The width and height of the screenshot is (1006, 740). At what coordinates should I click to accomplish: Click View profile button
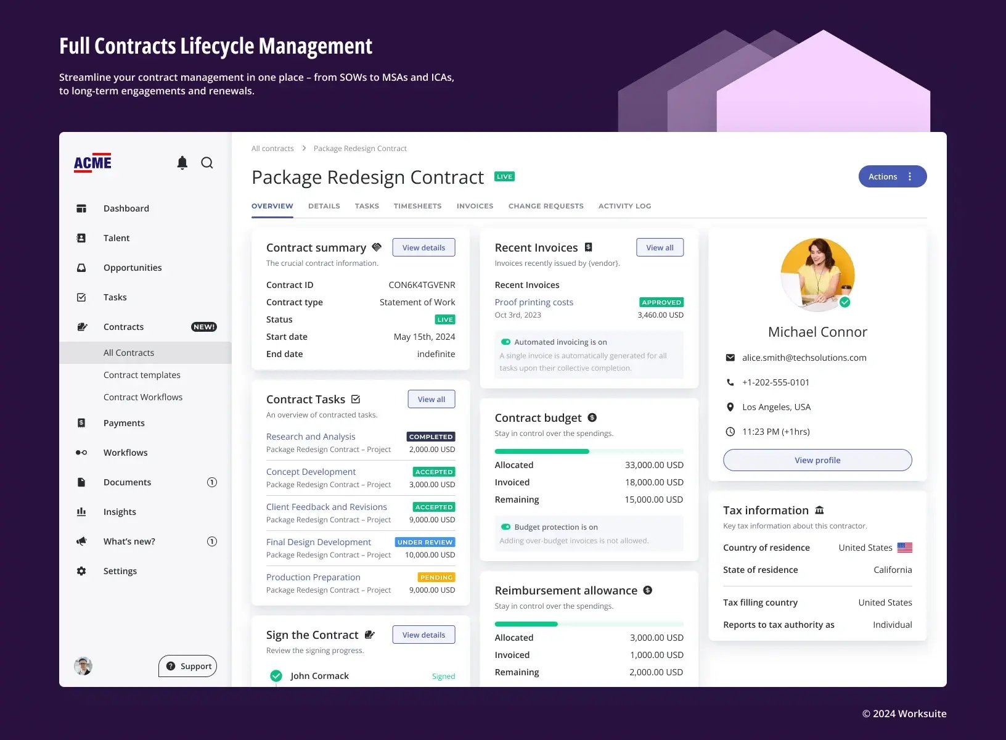coord(817,459)
